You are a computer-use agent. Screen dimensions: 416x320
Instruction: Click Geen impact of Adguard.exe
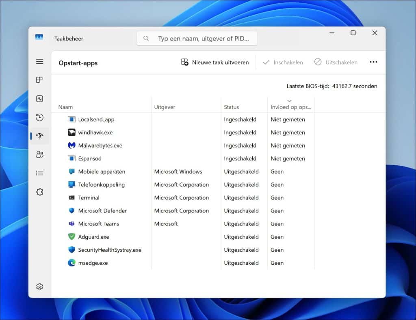pyautogui.click(x=277, y=237)
